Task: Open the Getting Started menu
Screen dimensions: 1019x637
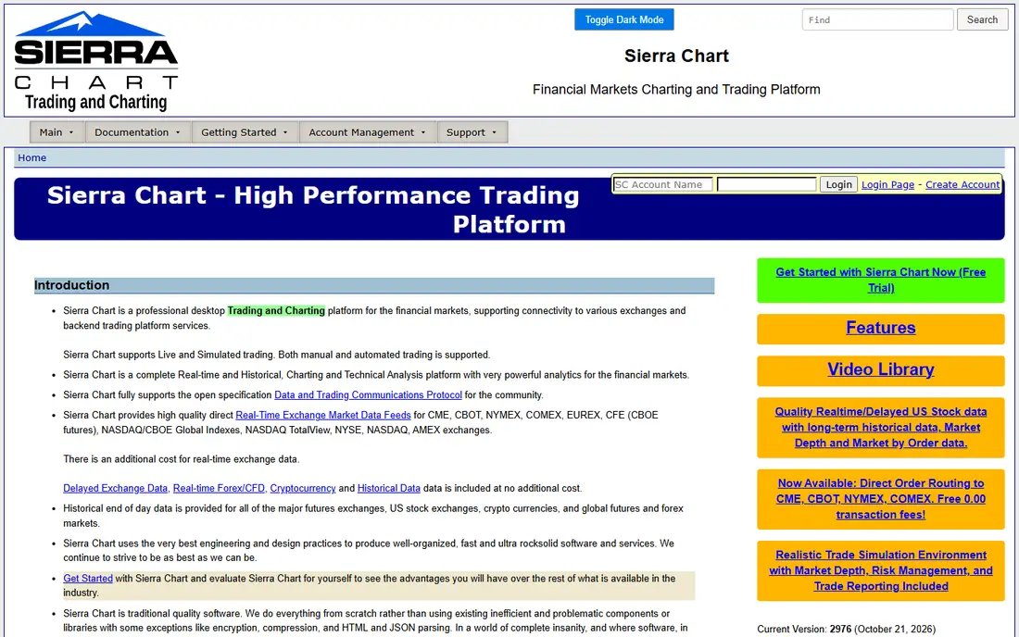Action: [x=245, y=132]
